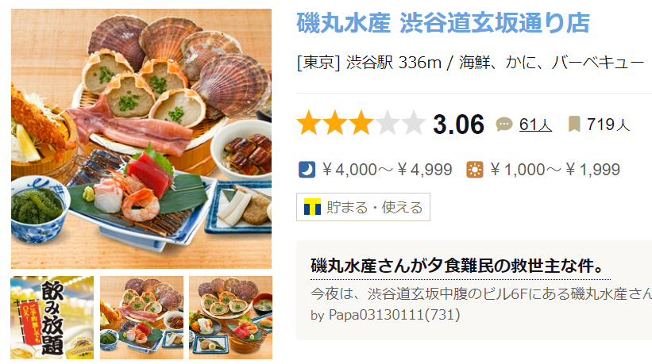Click the third gold rating star
Image resolution: width=652 pixels, height=364 pixels.
coord(361,123)
